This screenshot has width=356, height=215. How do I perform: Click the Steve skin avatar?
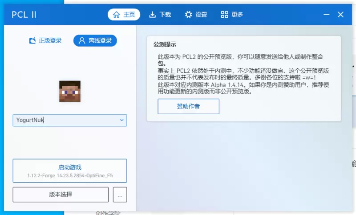coord(70,91)
